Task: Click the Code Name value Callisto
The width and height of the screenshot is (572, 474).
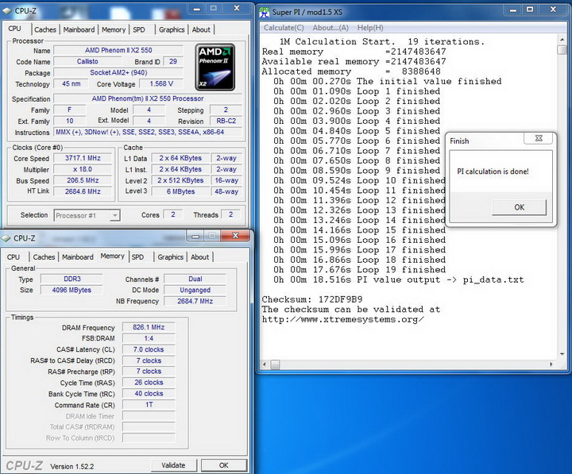Action: (87, 62)
